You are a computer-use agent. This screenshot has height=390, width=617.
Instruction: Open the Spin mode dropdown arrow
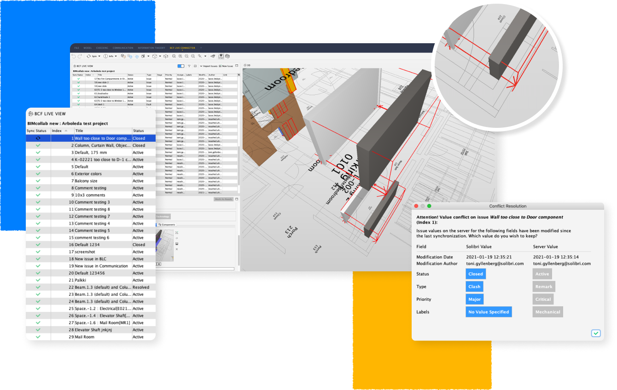pos(99,56)
